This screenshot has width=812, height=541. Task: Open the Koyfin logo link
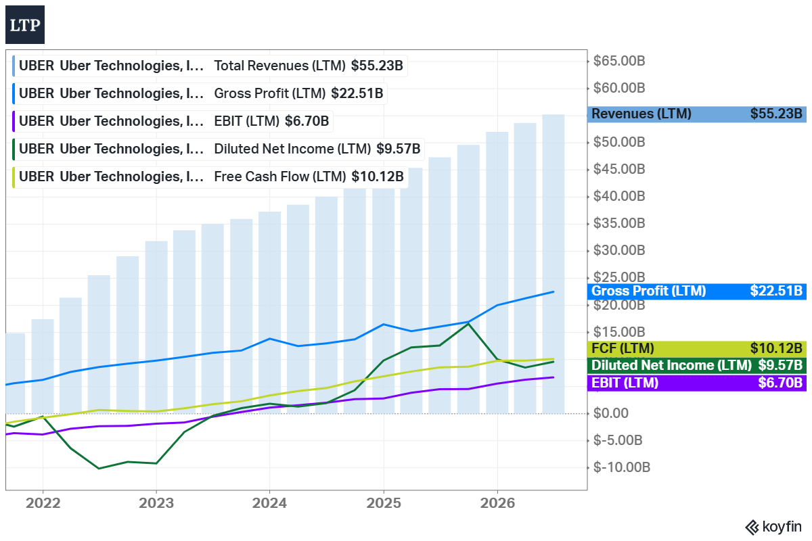pyautogui.click(x=773, y=526)
